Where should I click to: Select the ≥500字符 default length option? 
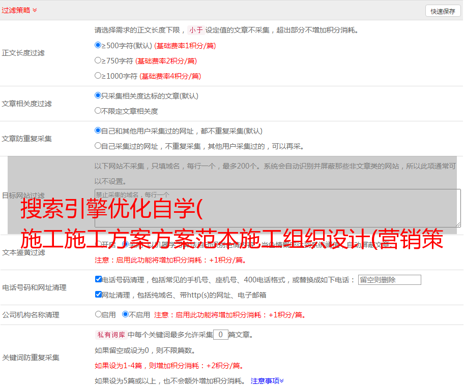pos(98,45)
